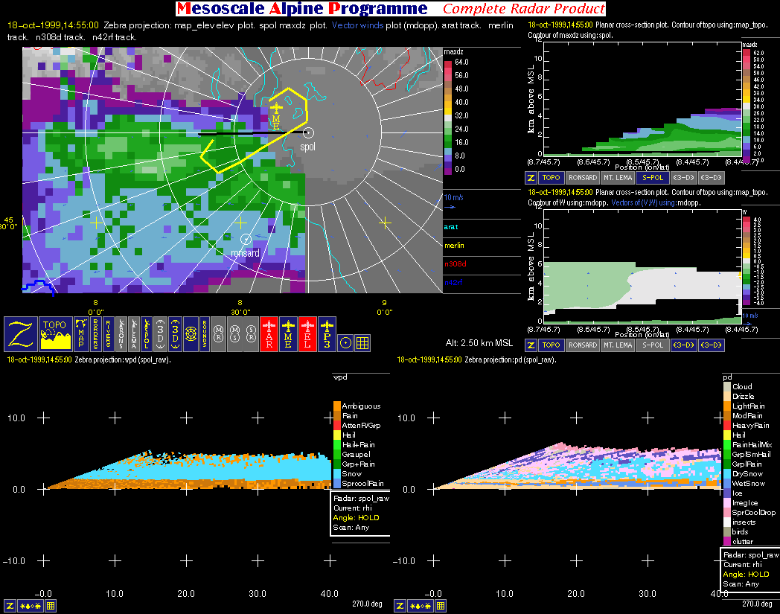
Task: Click the gray SR dual-Doppler icon
Action: pos(252,334)
